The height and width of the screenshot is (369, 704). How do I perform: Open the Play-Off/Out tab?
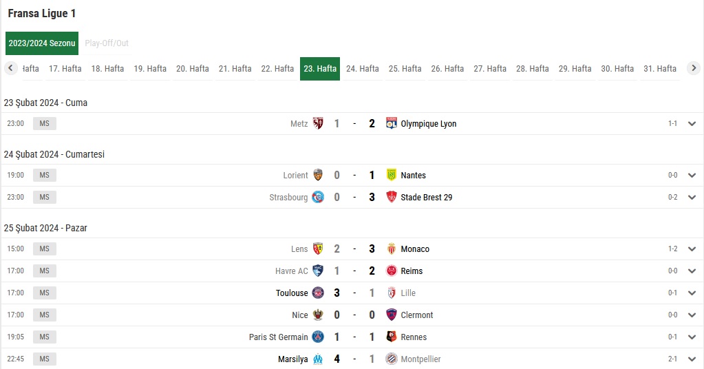point(107,43)
